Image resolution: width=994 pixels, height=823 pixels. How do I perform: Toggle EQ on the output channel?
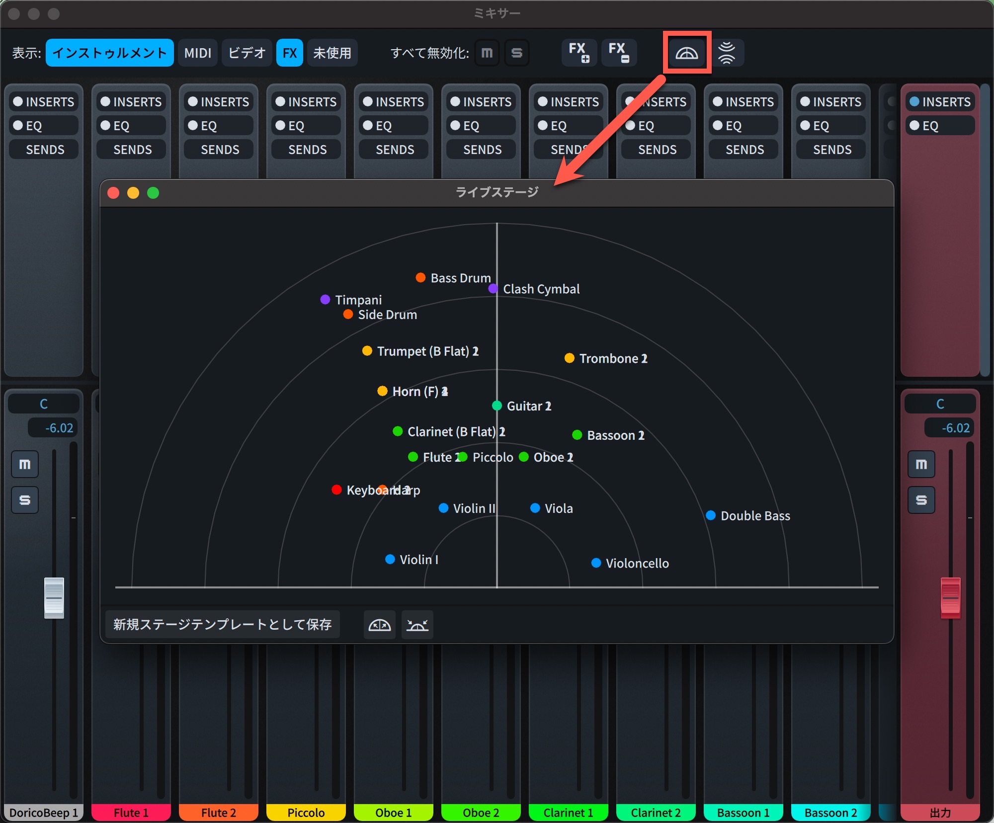[940, 126]
